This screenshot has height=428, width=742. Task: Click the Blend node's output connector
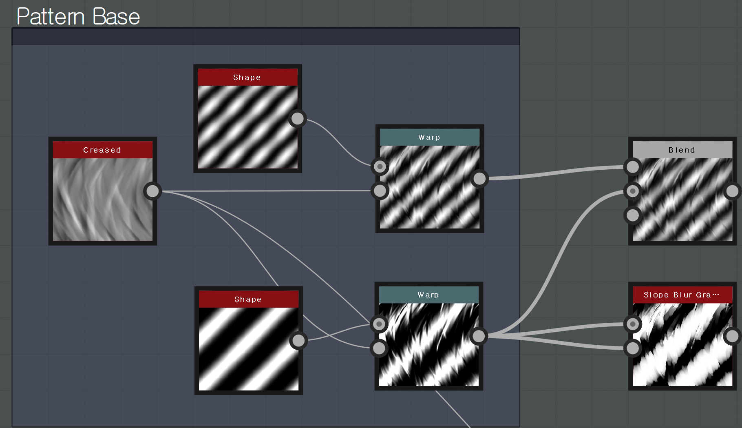pyautogui.click(x=732, y=191)
